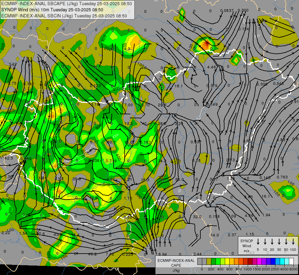
Task: Click the map value 0.459
Action: click(26, 159)
